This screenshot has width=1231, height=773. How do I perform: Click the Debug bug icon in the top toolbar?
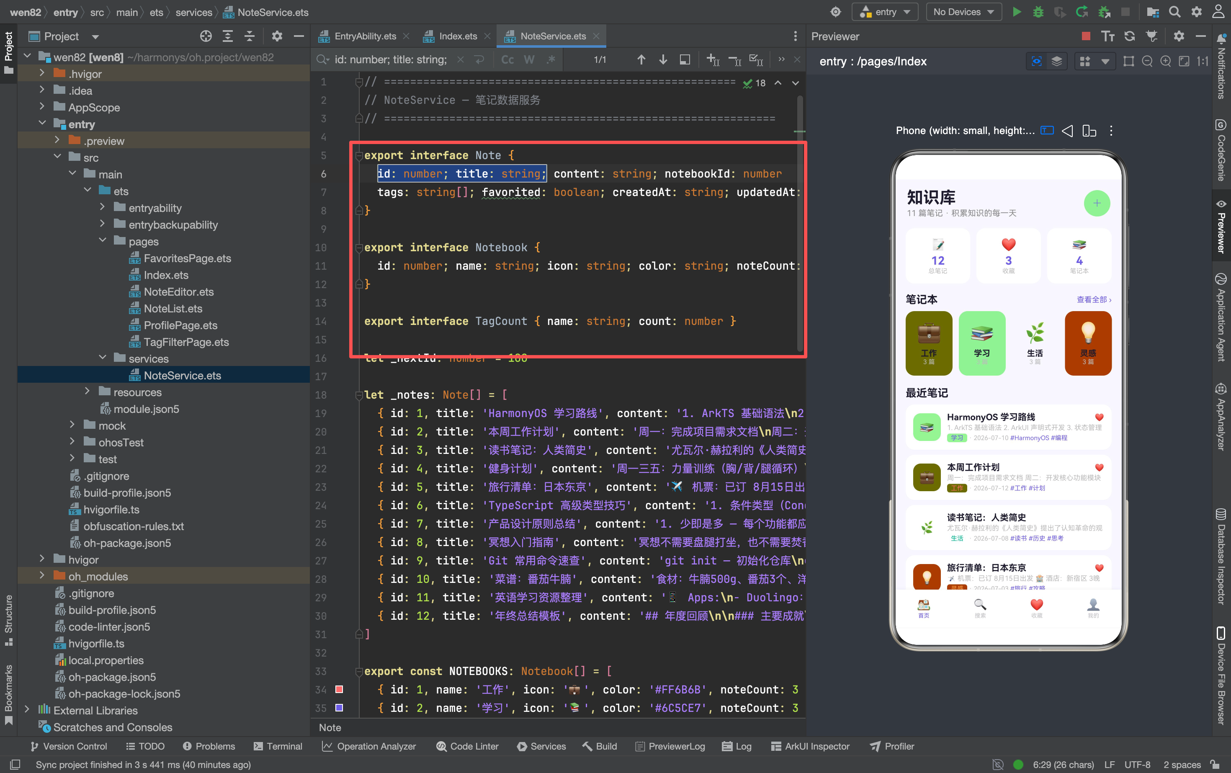(x=1038, y=12)
